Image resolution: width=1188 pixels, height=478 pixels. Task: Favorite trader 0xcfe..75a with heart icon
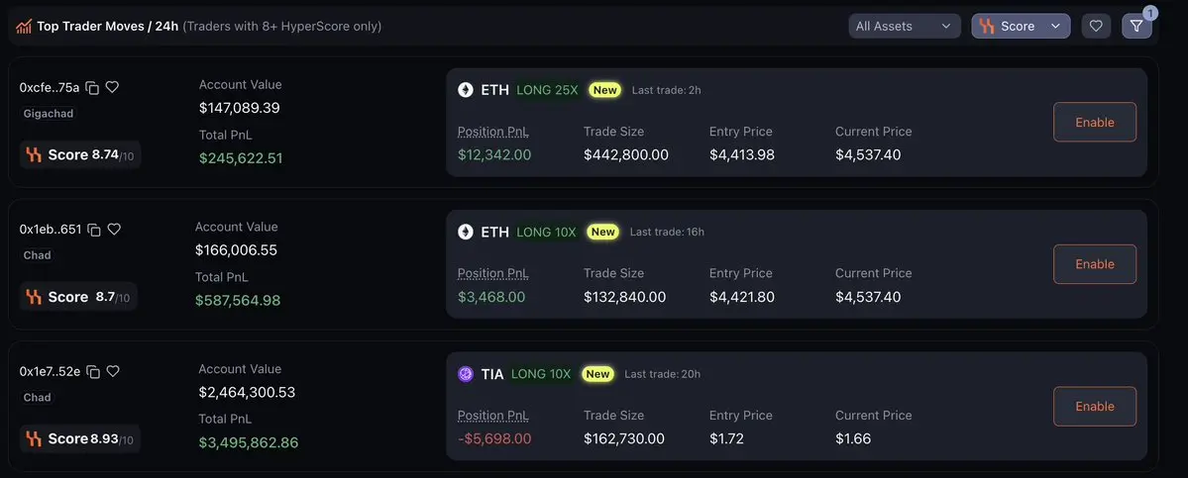coord(112,87)
